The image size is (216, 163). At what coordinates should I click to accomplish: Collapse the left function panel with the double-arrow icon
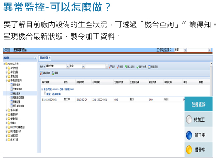pyautogui.click(x=35, y=58)
